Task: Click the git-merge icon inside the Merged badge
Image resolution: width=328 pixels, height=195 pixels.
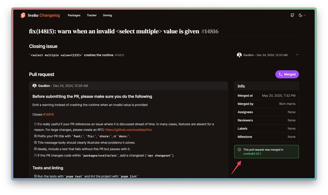Action: coord(281,74)
